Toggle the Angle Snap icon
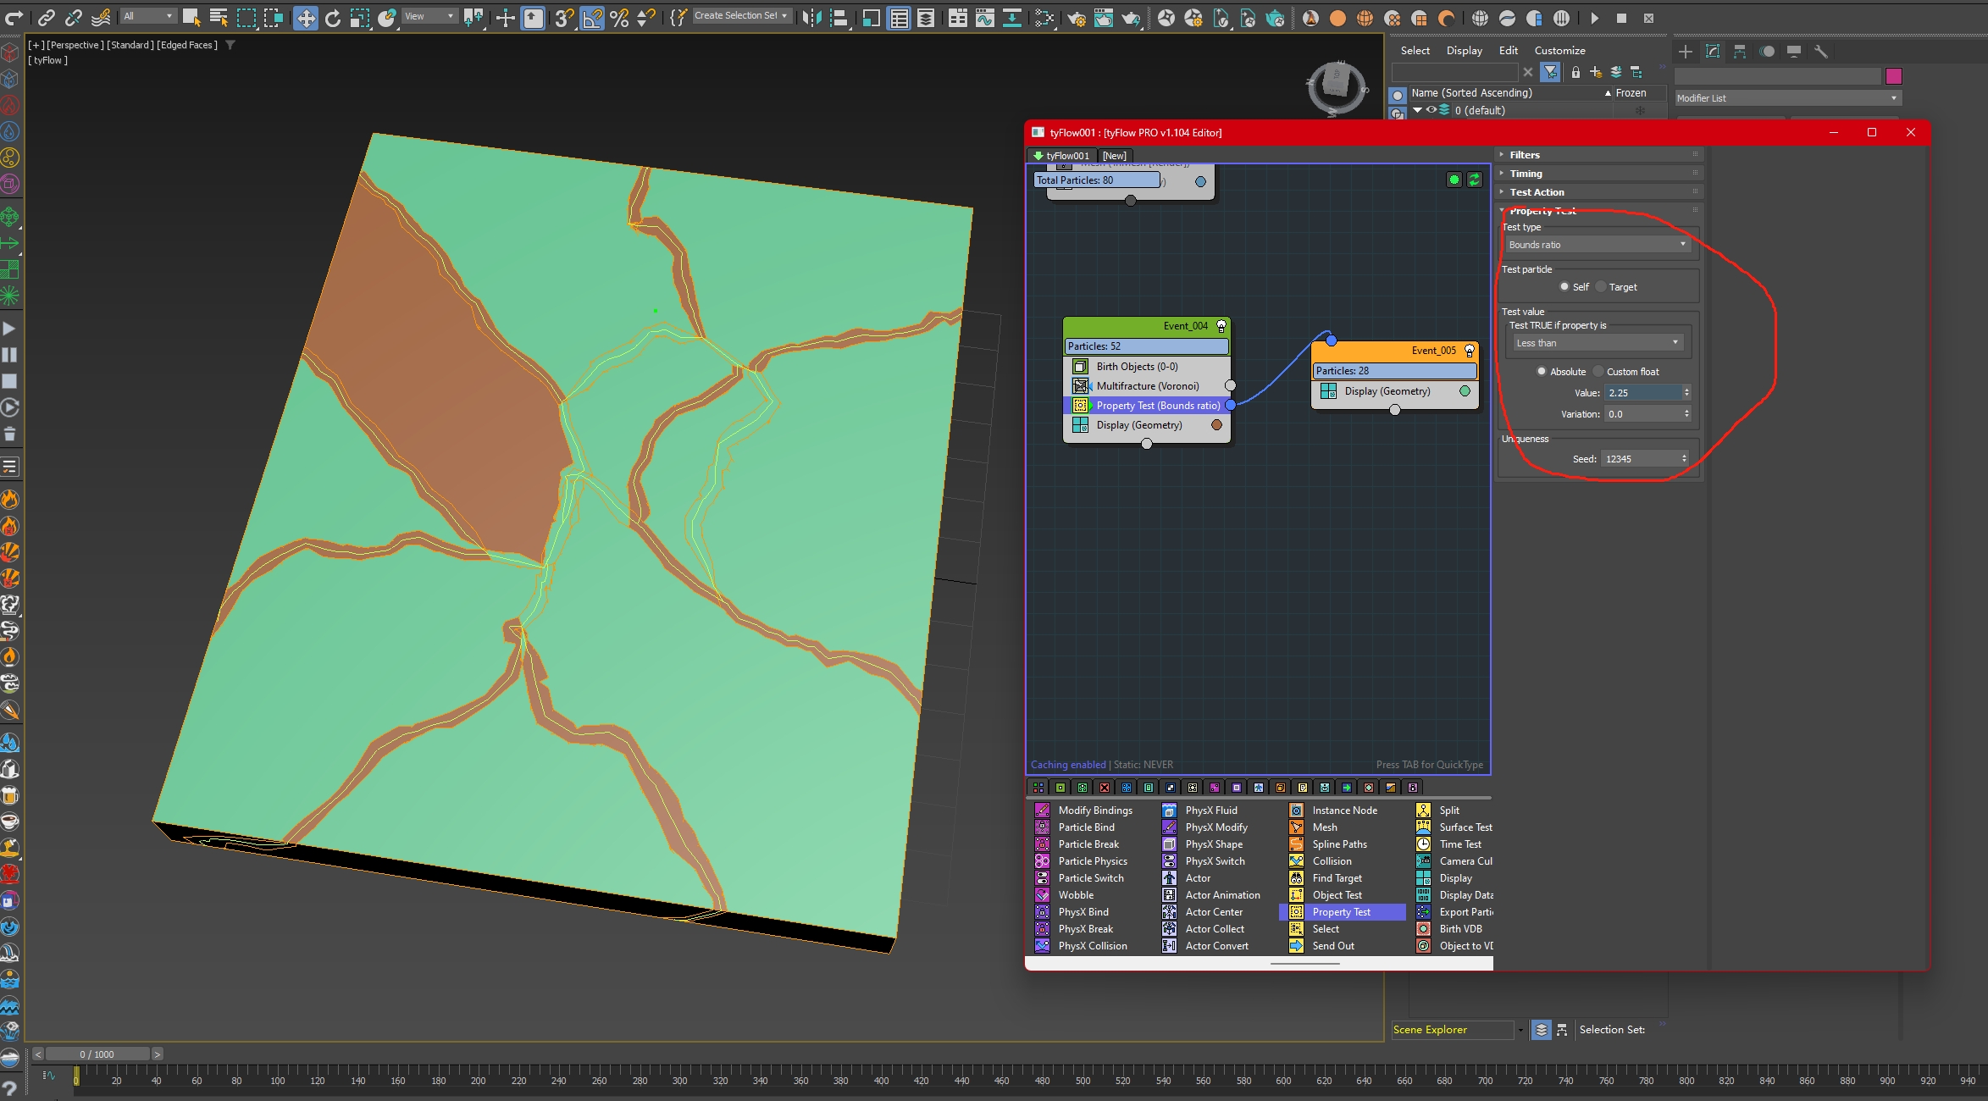The height and width of the screenshot is (1101, 1988). coord(592,18)
